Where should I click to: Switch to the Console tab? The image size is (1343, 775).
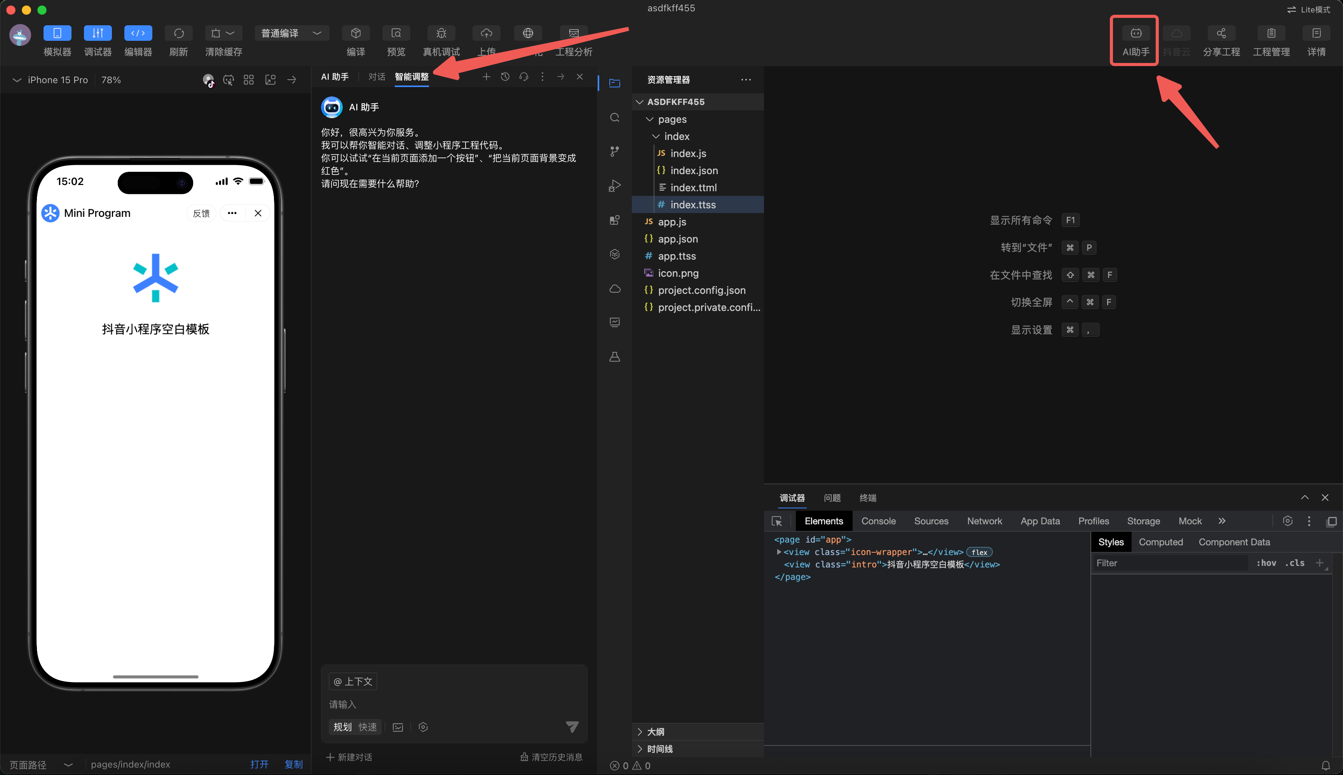pos(878,521)
